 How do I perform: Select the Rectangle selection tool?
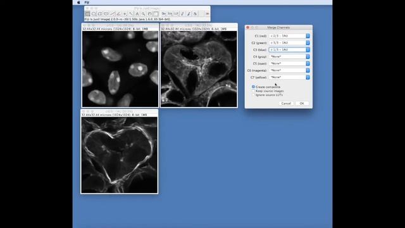pos(87,14)
